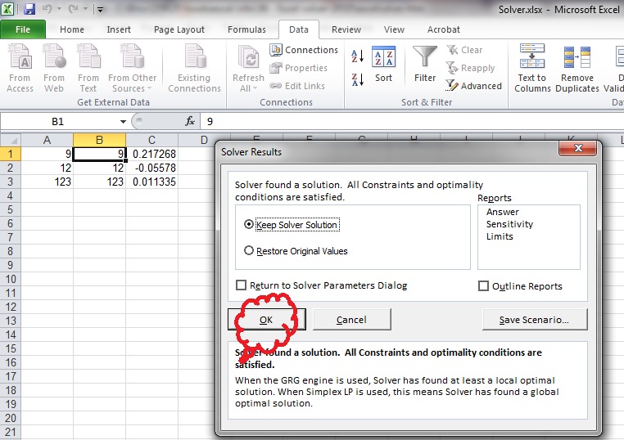Reapply the filter
This screenshot has width=624, height=440.
pos(471,68)
